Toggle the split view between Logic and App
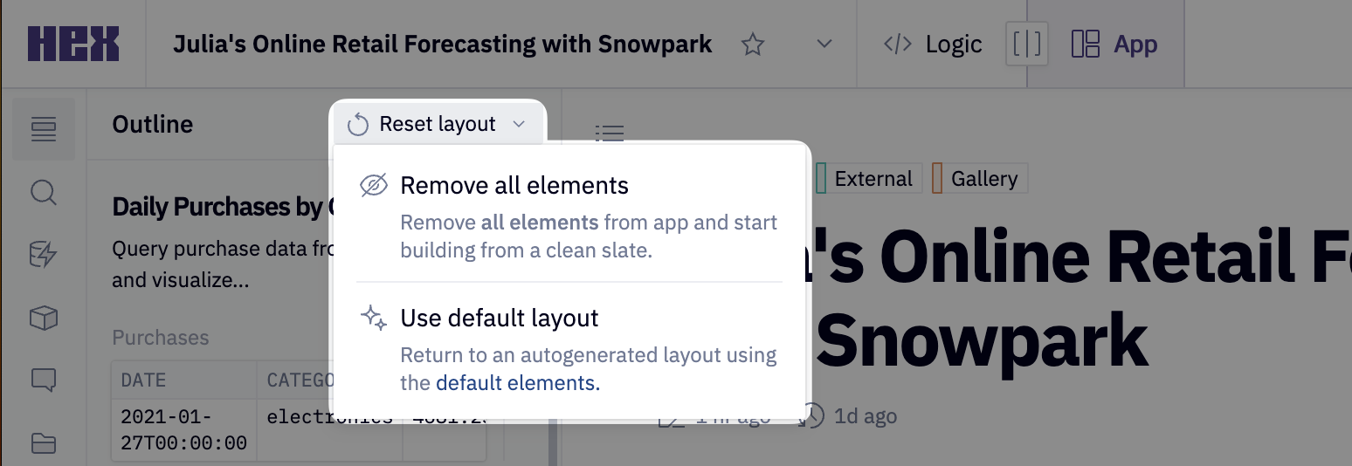This screenshot has width=1352, height=466. click(1025, 45)
